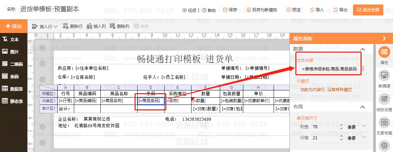The image size is (393, 152).
Task: Collapse the 布局 section
Action: tap(362, 107)
